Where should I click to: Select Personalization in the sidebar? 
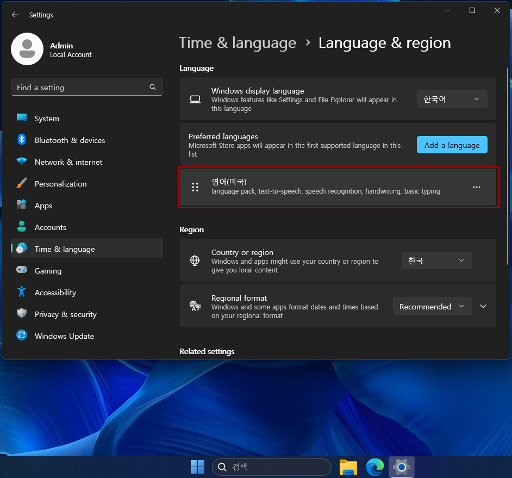click(x=87, y=184)
